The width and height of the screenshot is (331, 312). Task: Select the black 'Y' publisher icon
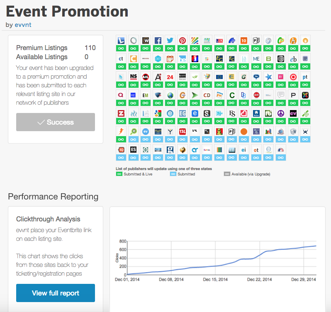tap(170, 132)
